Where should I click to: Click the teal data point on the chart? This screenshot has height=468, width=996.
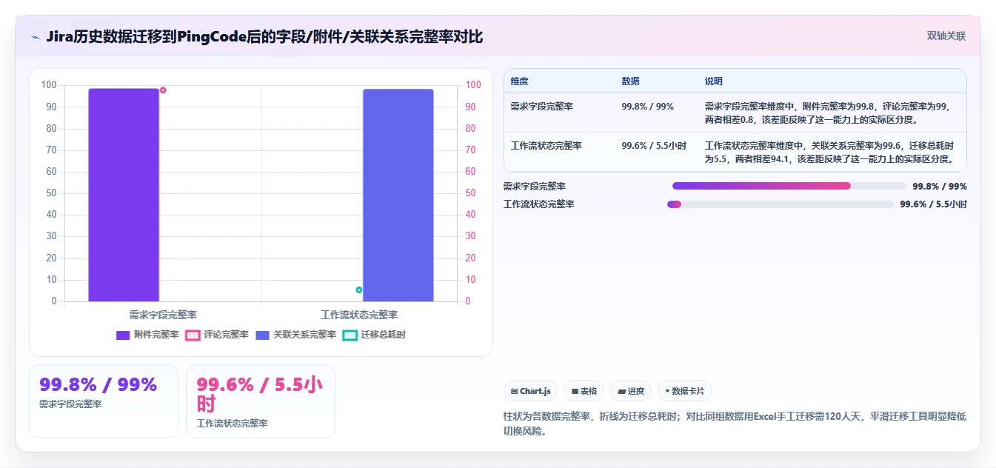click(359, 290)
